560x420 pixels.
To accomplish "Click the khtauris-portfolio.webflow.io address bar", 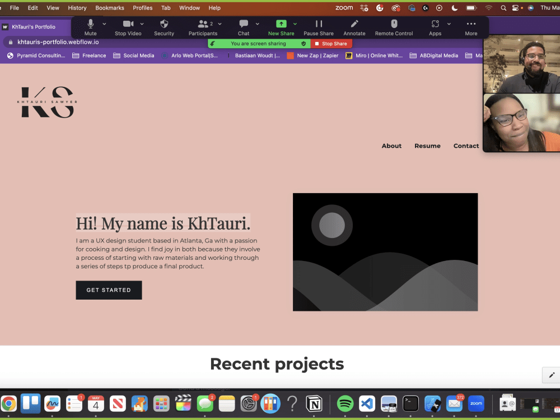I will pos(58,42).
